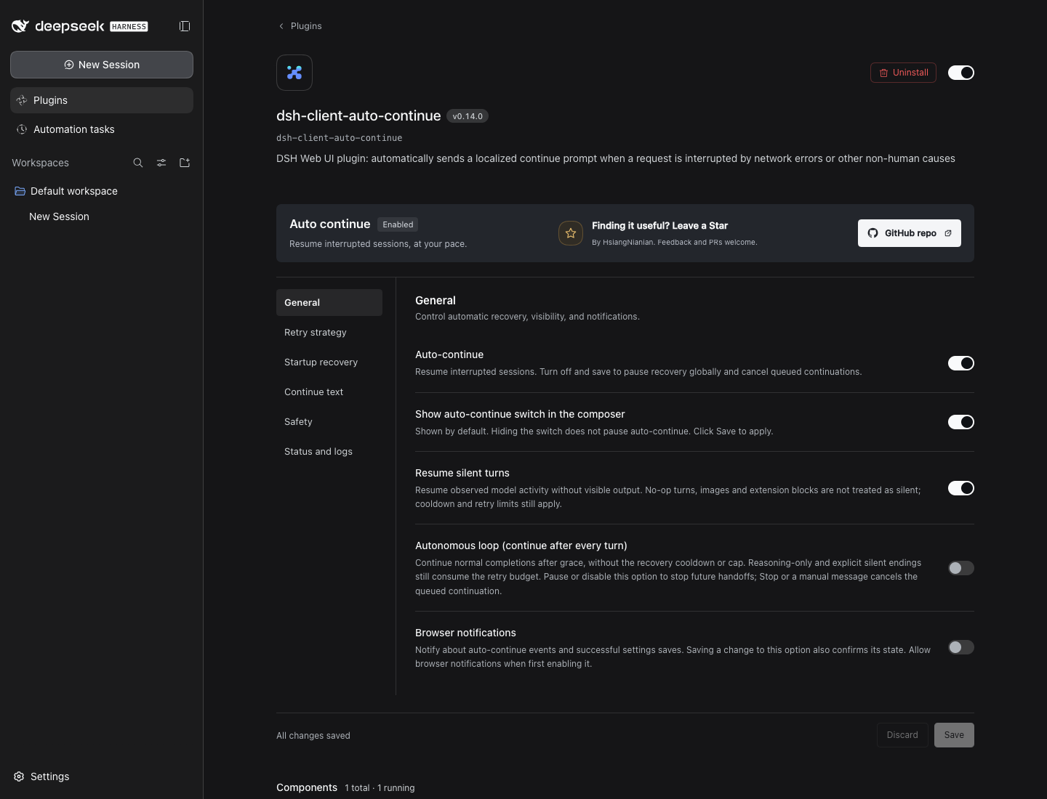Toggle Show auto-continue switch in composer
Screen dimensions: 1047x799
click(961, 422)
